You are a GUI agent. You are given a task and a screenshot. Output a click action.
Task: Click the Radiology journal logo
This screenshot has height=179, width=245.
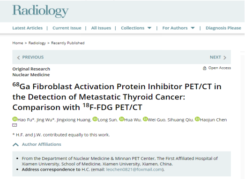click(40, 11)
